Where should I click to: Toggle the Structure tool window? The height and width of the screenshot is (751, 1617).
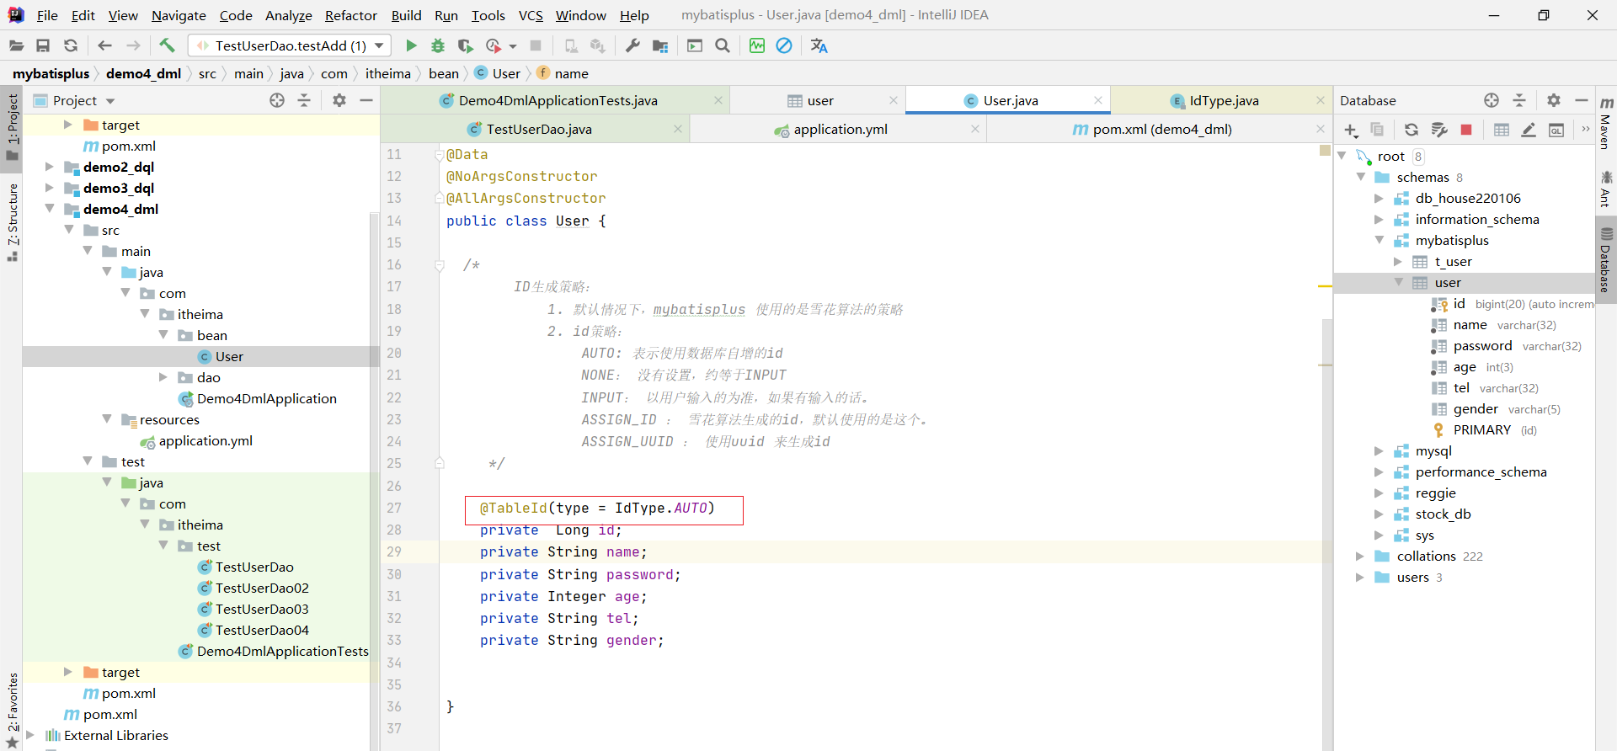click(x=13, y=221)
